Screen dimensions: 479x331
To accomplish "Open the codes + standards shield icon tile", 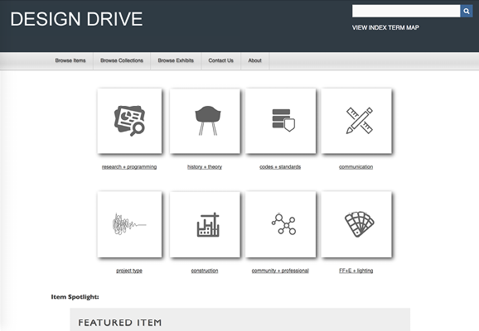I will click(280, 121).
